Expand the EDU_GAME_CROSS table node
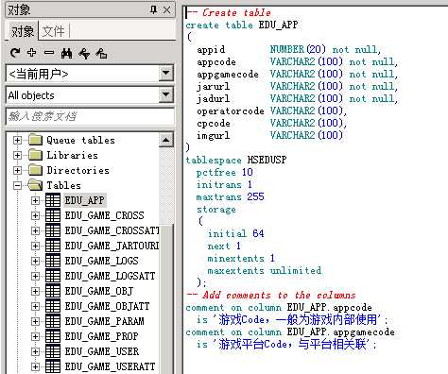Viewport: 448px width, 374px height. [x=35, y=215]
